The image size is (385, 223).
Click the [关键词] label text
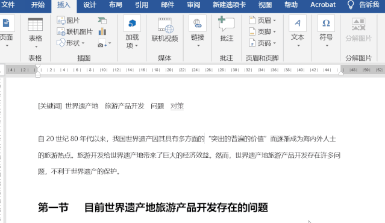click(50, 106)
